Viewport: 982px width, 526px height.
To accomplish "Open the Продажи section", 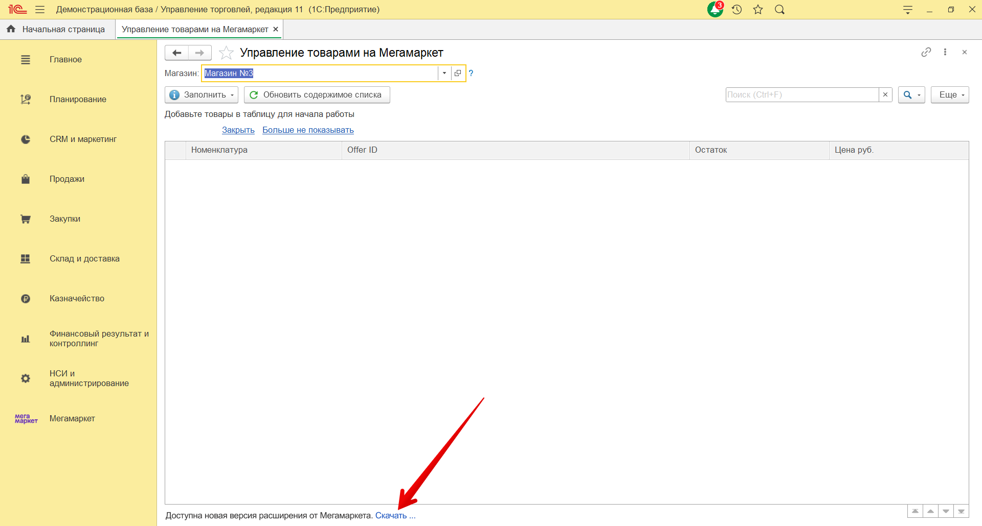I will click(67, 179).
